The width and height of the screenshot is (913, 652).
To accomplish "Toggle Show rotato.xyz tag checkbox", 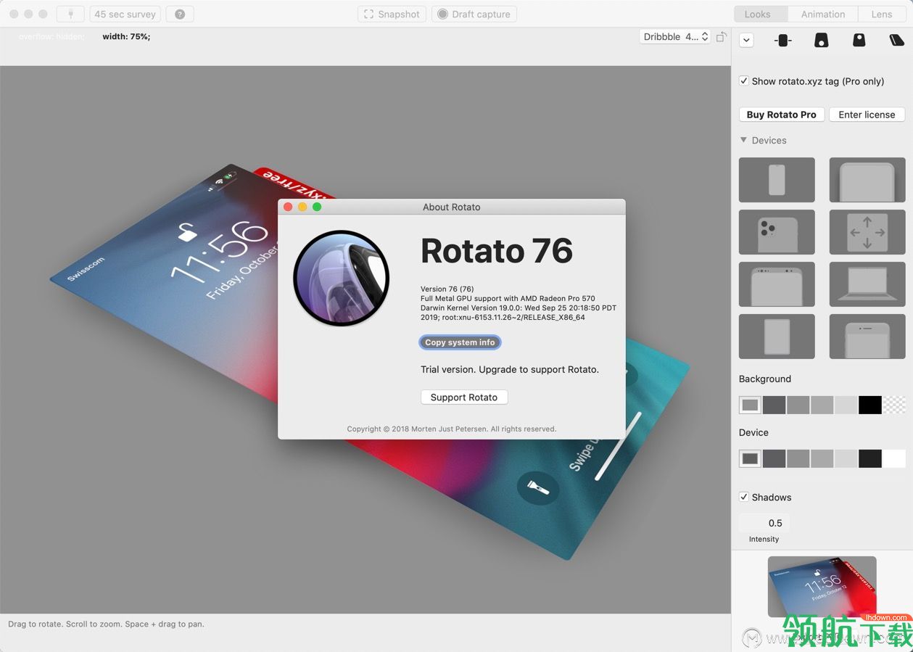I will [x=744, y=81].
